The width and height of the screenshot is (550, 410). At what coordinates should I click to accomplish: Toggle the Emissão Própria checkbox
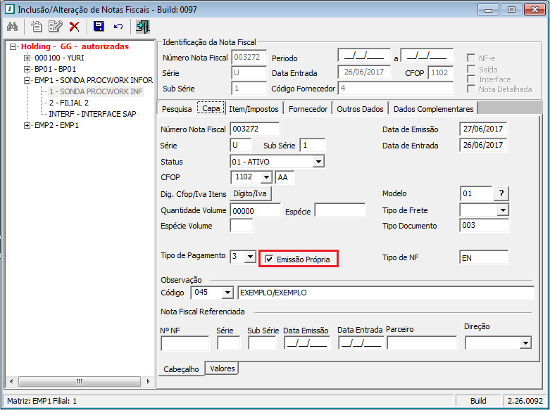[x=270, y=260]
